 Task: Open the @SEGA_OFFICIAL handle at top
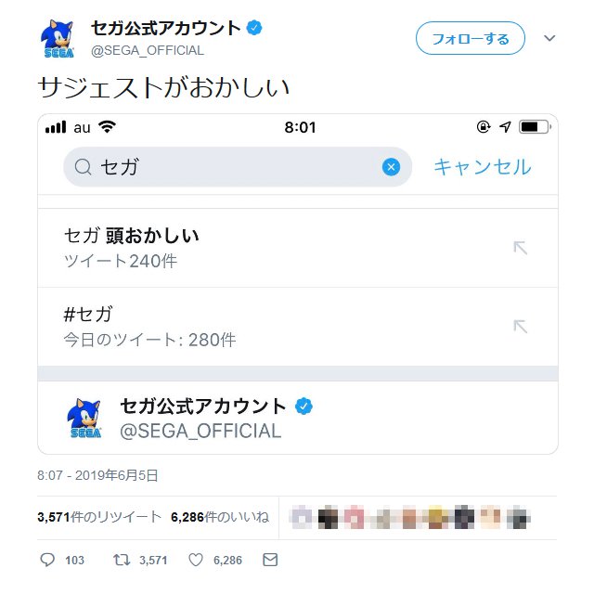(x=148, y=50)
